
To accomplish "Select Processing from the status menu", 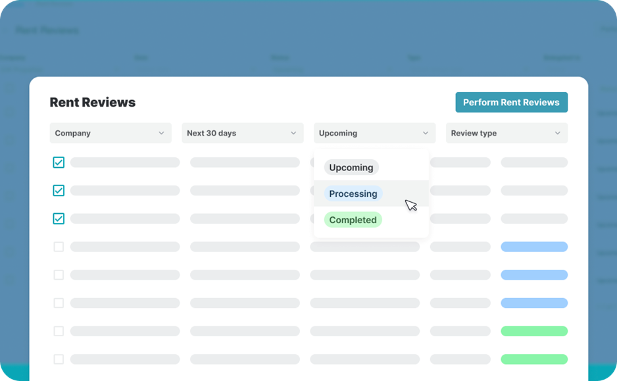I will pos(353,193).
